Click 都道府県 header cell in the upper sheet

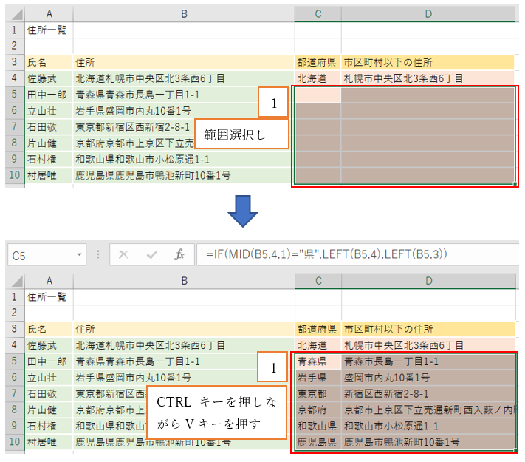coord(317,62)
